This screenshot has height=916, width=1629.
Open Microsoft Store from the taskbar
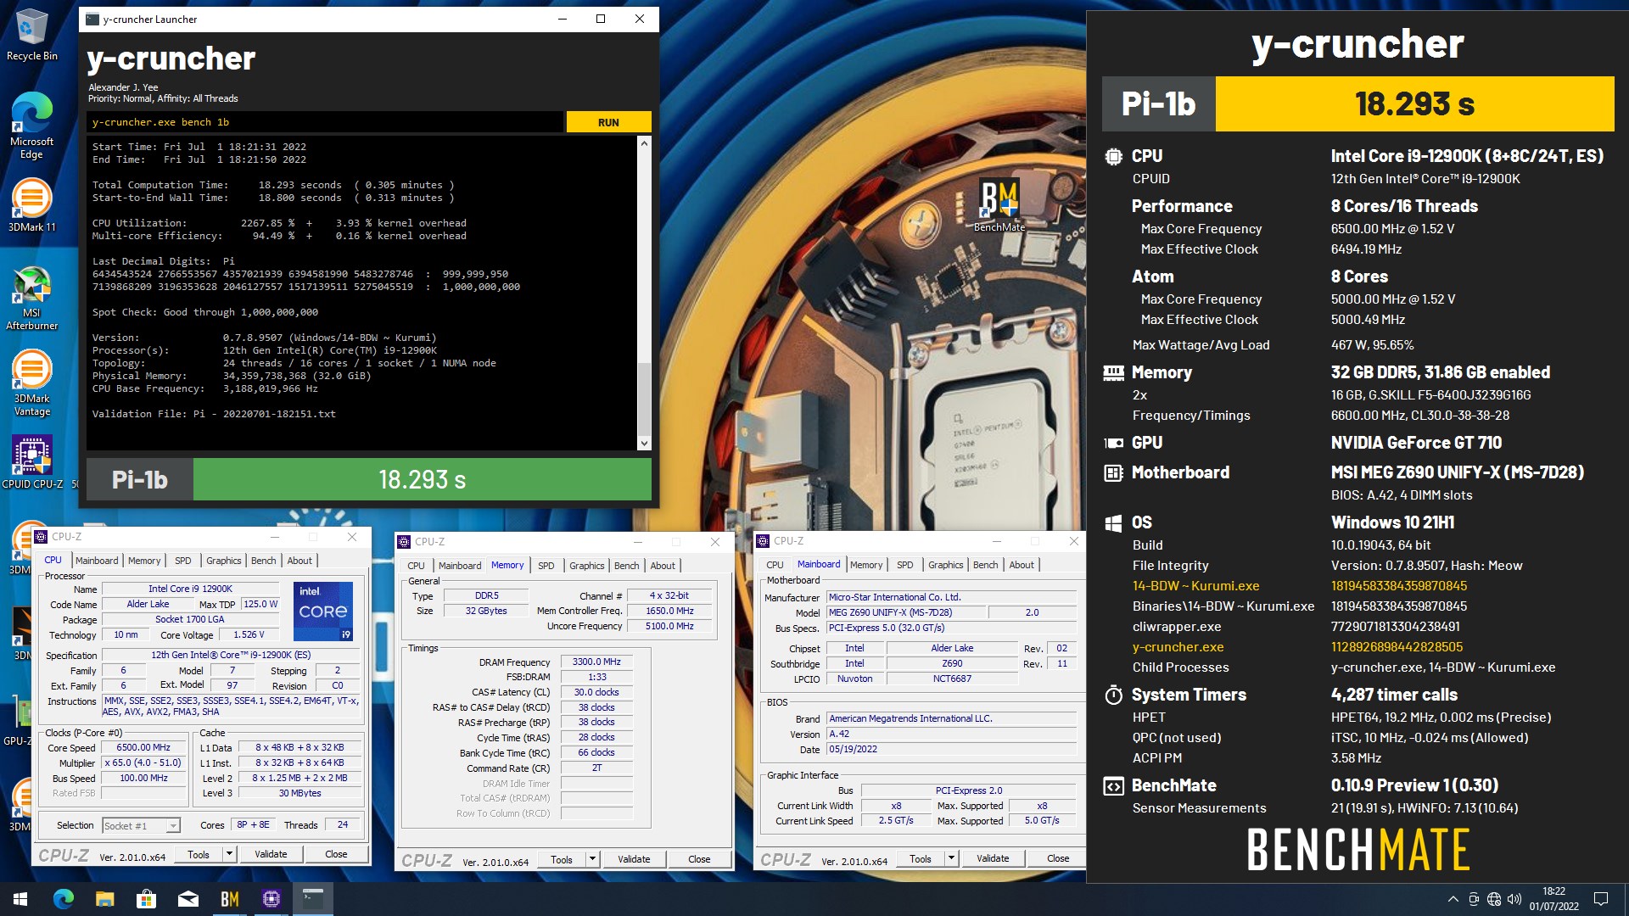pyautogui.click(x=146, y=899)
